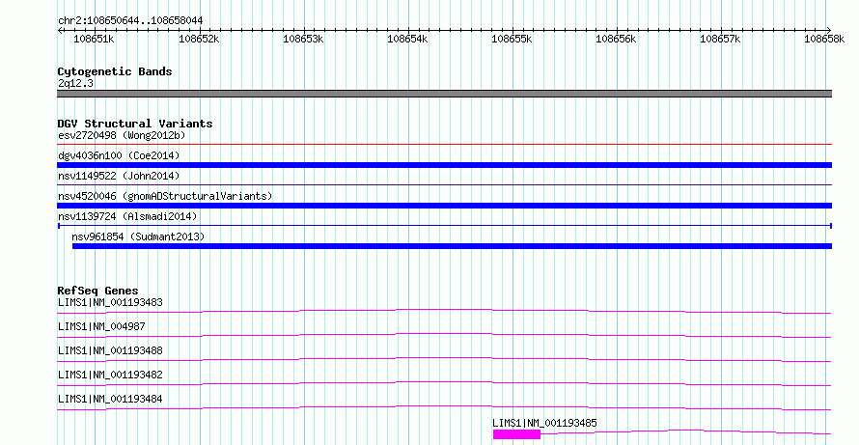Click the 108655k ruler tick label
This screenshot has height=445, width=859.
point(512,39)
